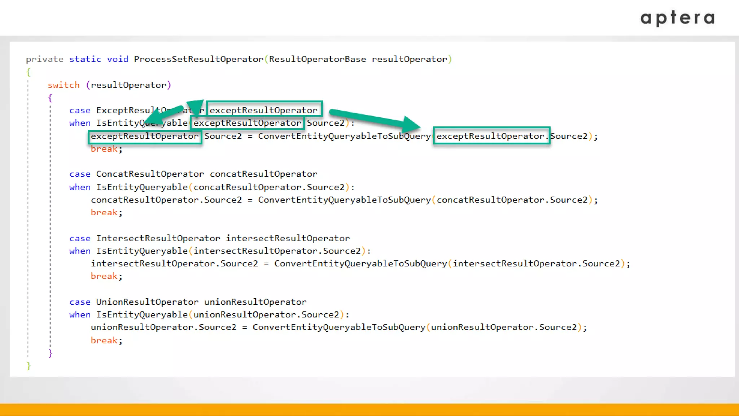Click the break statement under the Except case

(x=104, y=149)
